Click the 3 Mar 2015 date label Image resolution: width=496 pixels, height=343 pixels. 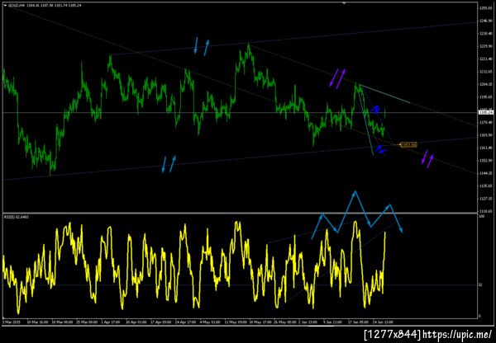pyautogui.click(x=11, y=322)
